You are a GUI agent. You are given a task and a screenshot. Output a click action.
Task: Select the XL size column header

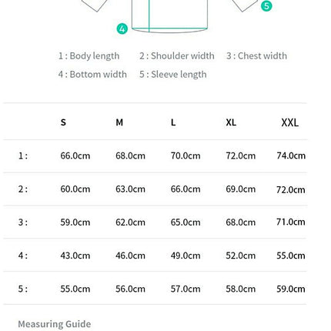(231, 122)
